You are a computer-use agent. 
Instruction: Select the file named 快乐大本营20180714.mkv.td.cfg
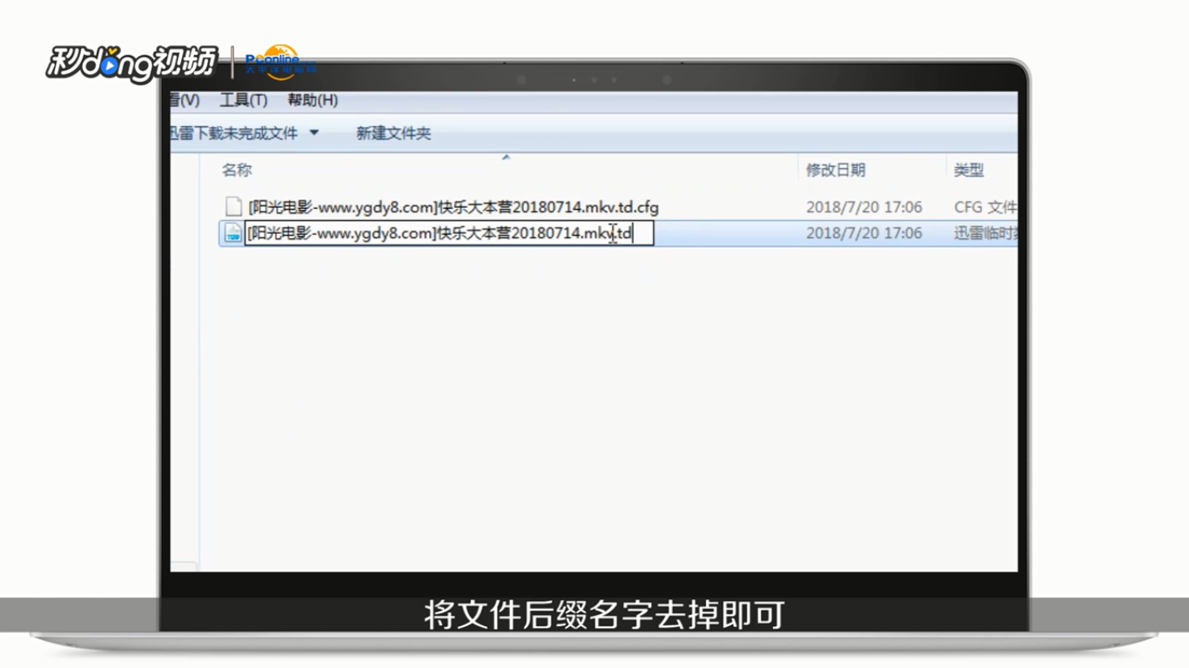coord(453,207)
